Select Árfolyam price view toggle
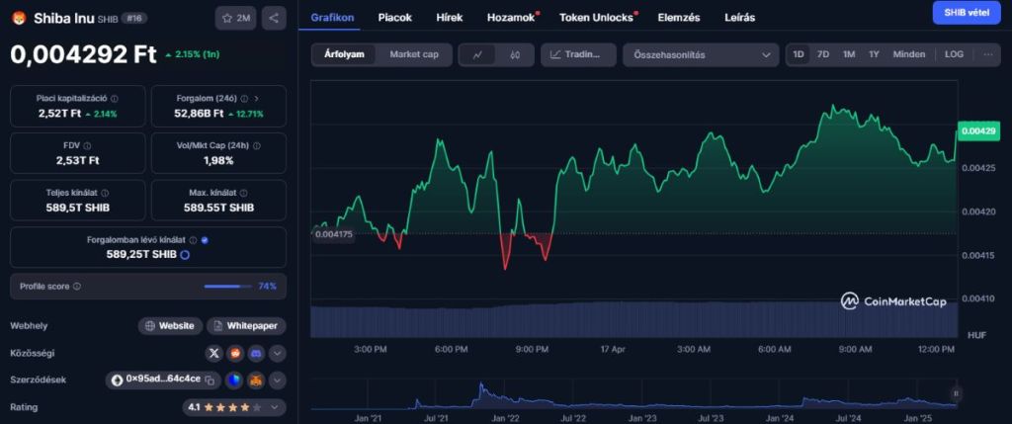The image size is (1012, 424). [x=345, y=55]
